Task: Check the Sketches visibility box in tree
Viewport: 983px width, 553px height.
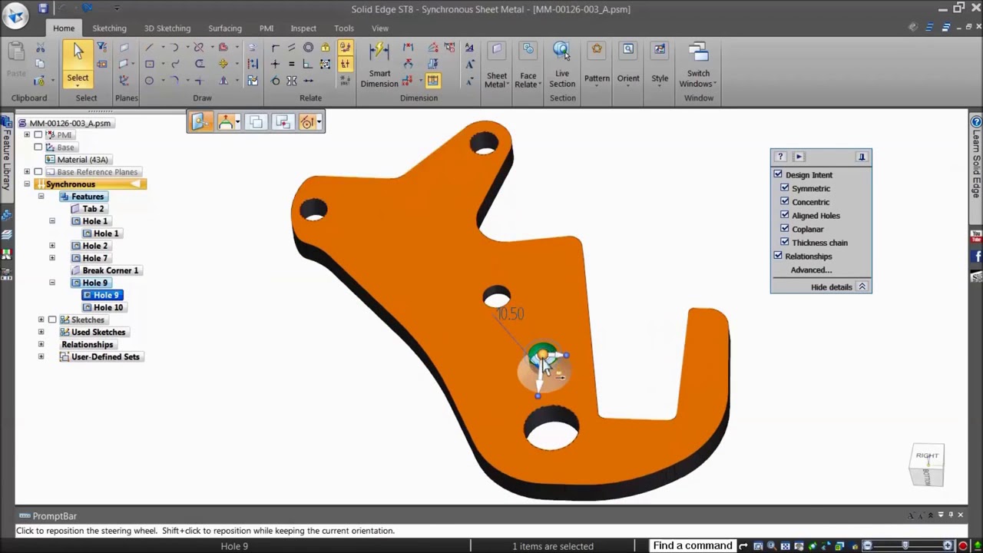Action: click(x=52, y=320)
